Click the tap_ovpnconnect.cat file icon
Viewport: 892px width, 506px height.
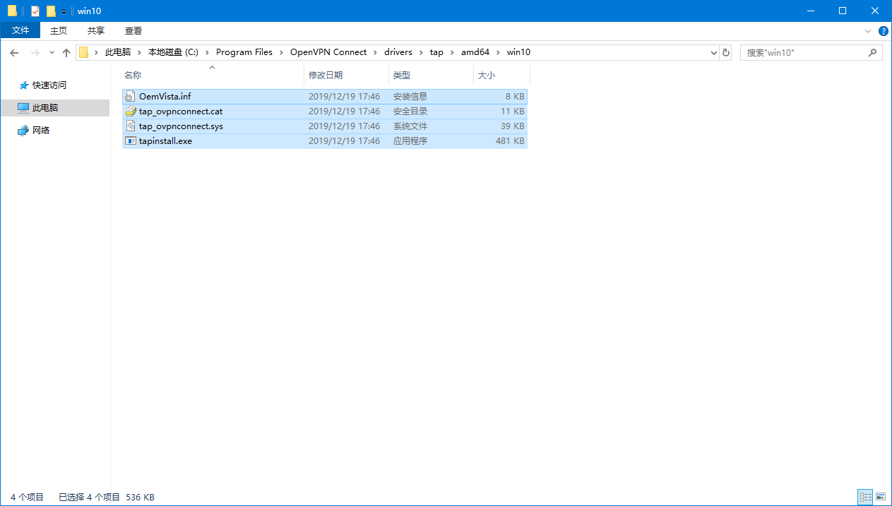(130, 112)
